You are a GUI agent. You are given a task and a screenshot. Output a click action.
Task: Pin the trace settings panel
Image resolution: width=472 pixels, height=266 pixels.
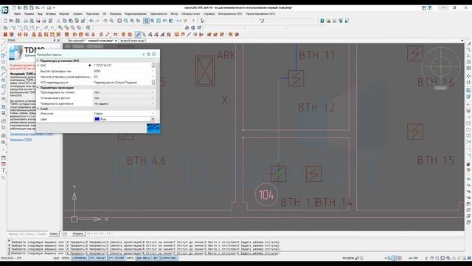click(x=148, y=54)
